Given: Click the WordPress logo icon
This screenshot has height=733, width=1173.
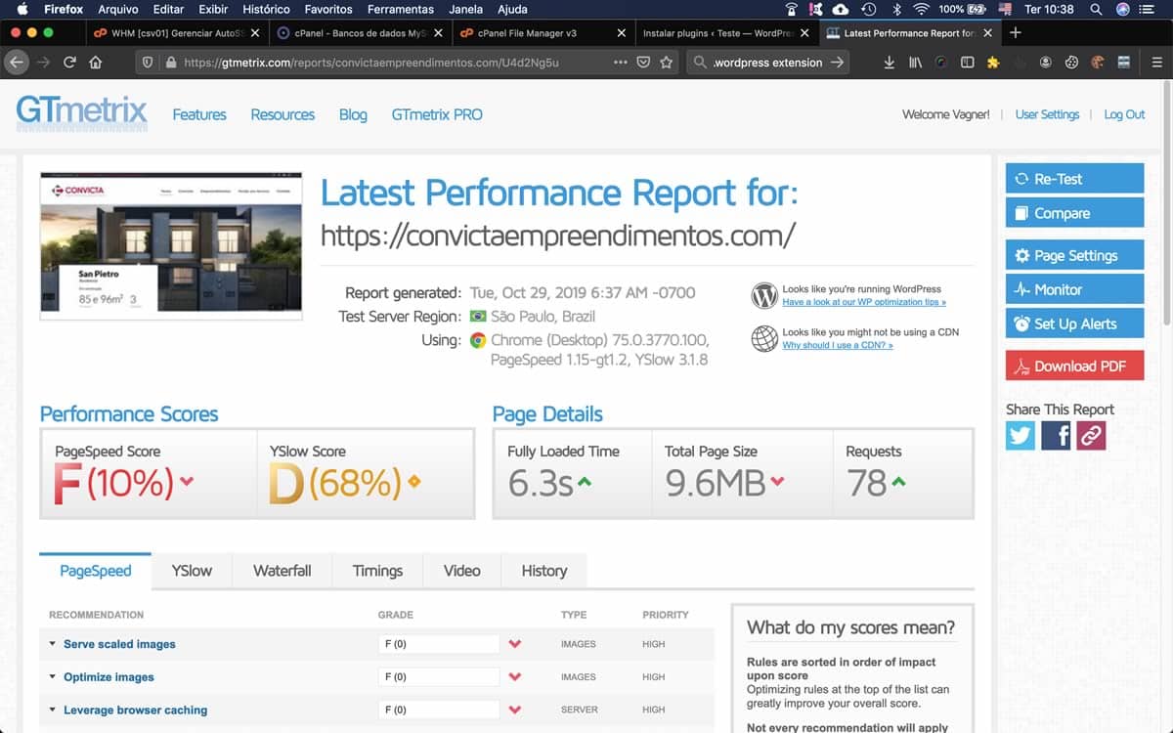Looking at the screenshot, I should tap(764, 295).
